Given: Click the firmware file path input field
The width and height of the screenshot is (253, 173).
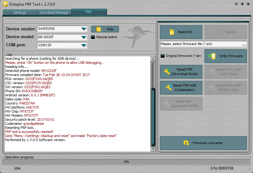Looking at the screenshot, I should [x=201, y=44].
